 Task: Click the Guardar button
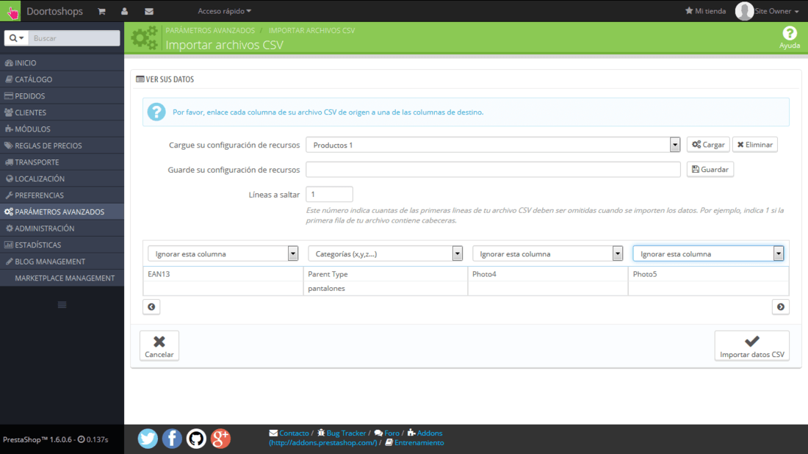(710, 169)
